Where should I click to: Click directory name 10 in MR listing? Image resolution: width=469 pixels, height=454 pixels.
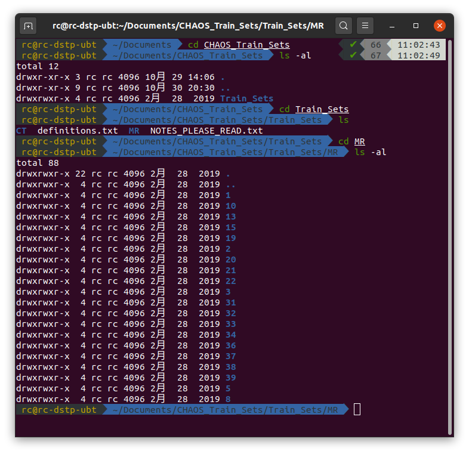click(x=230, y=206)
